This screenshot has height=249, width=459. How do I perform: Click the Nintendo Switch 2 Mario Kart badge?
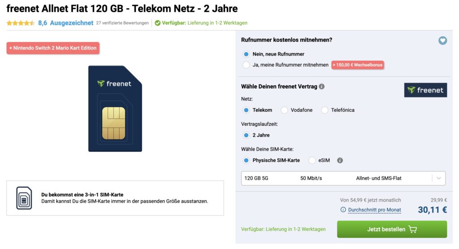pos(53,48)
